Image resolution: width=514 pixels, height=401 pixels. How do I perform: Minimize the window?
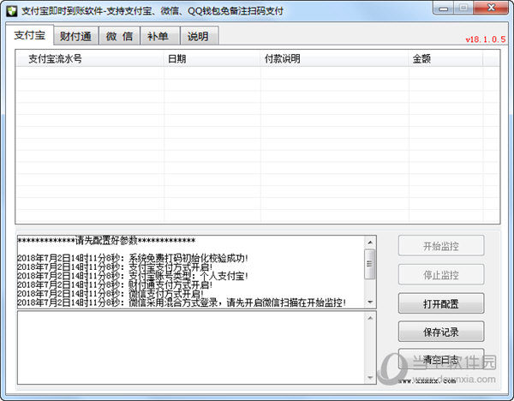tap(444, 8)
